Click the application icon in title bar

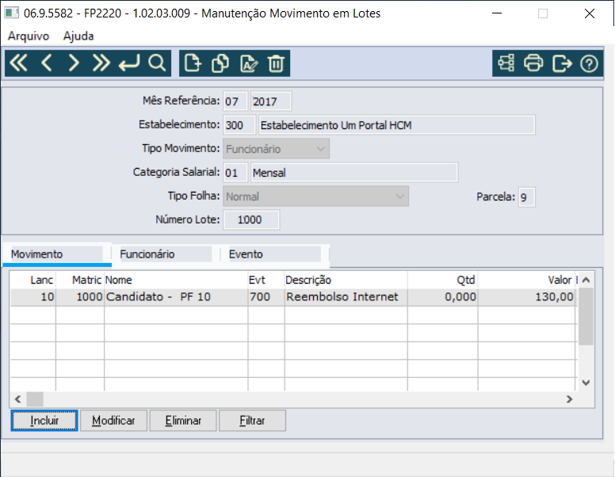11,13
